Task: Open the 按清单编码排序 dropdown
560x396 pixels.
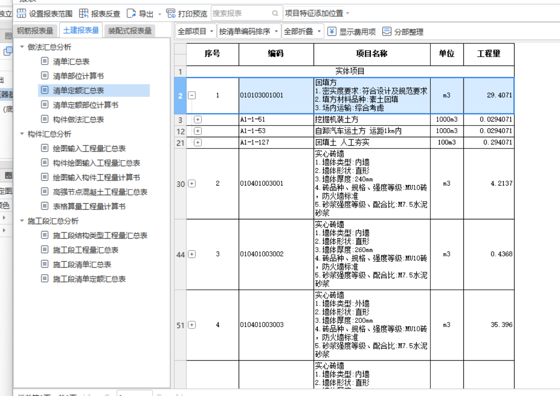Action: pyautogui.click(x=248, y=31)
